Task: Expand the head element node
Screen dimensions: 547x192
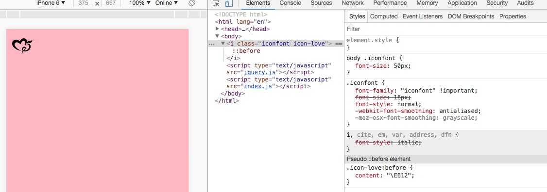Action: 217,29
